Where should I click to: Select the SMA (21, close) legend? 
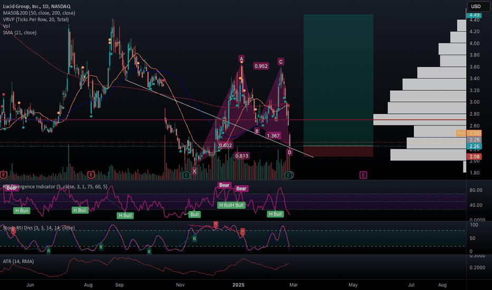[20, 33]
